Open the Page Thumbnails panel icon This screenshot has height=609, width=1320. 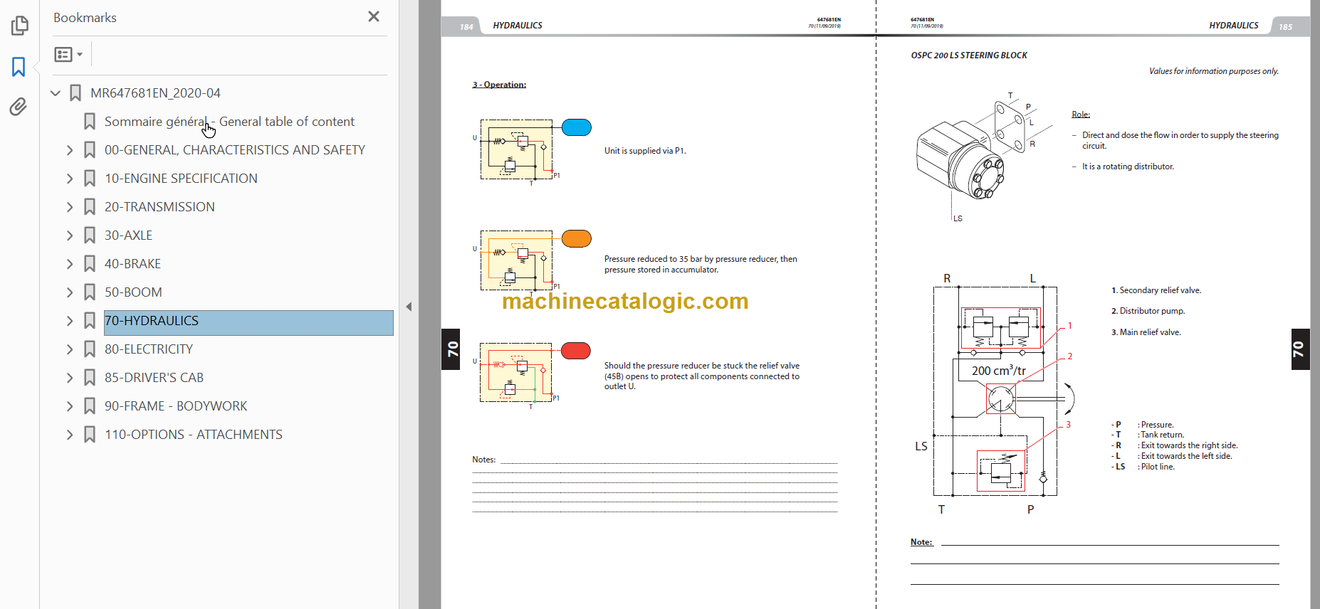coord(19,26)
